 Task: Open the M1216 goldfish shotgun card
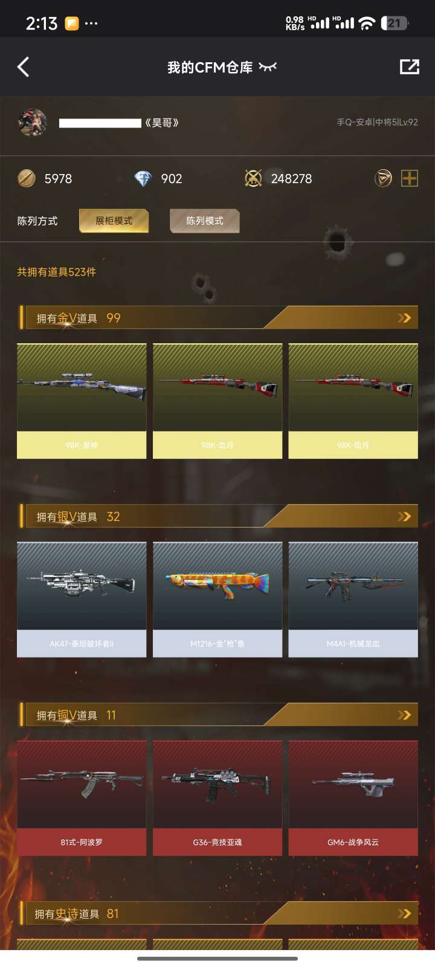217,600
